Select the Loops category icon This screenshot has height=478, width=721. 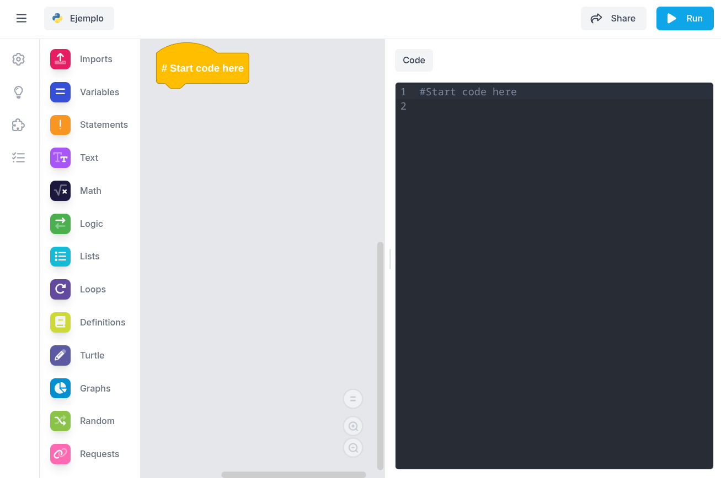[x=60, y=289]
